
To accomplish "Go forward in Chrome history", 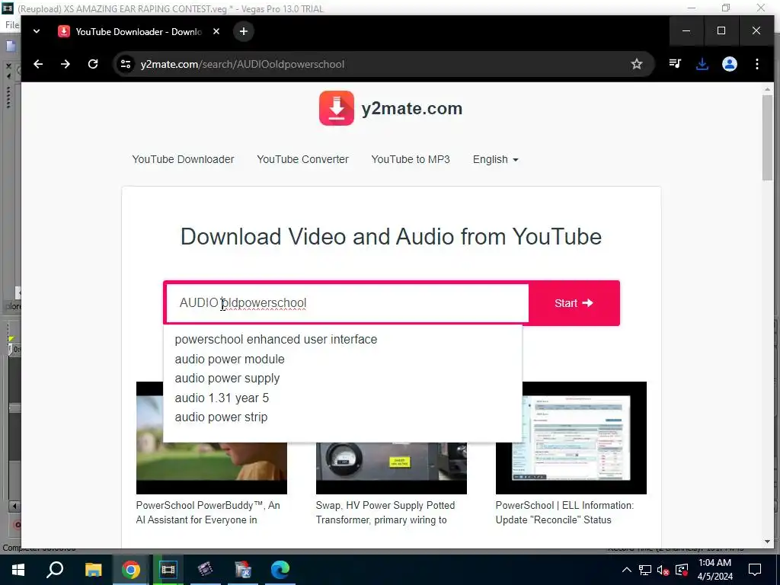I will (66, 64).
